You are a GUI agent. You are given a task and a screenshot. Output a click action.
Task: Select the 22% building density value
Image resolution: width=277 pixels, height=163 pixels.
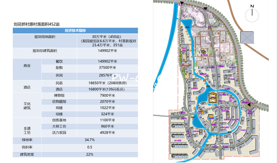(x=89, y=154)
